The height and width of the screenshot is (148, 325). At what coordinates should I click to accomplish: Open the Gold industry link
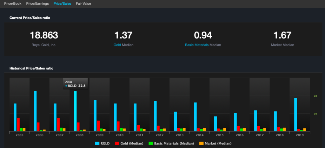point(117,45)
